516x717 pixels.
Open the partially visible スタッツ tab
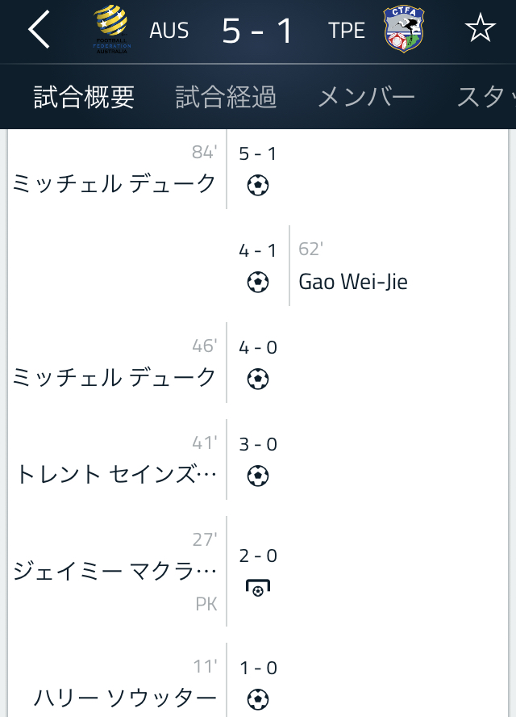485,97
